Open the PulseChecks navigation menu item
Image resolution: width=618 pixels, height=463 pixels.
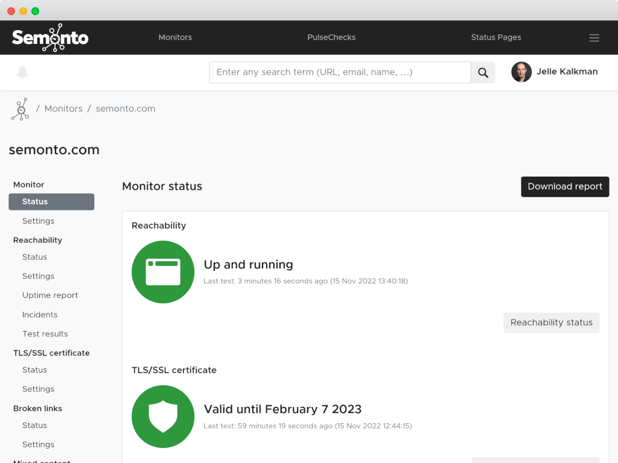331,37
